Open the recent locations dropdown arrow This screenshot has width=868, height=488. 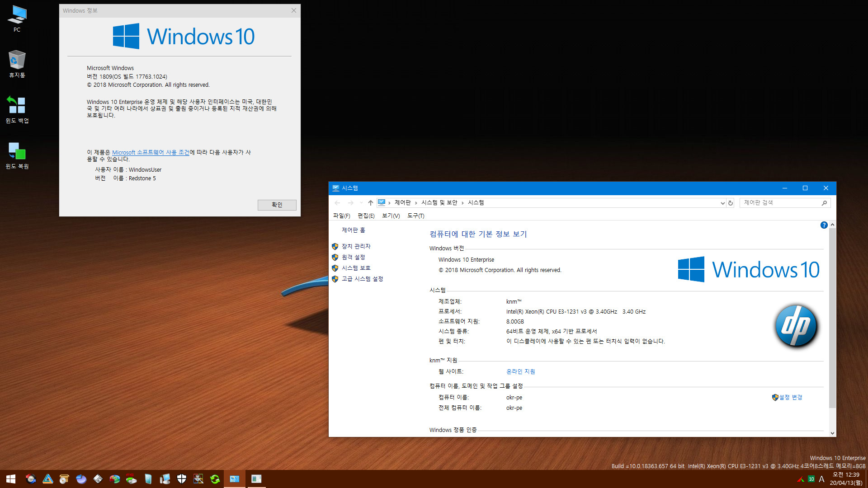tap(361, 203)
